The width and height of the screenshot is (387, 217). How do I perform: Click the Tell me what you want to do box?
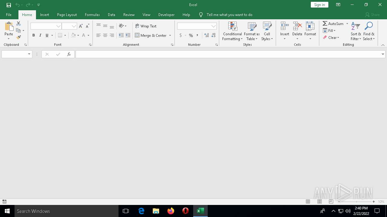coord(229,15)
